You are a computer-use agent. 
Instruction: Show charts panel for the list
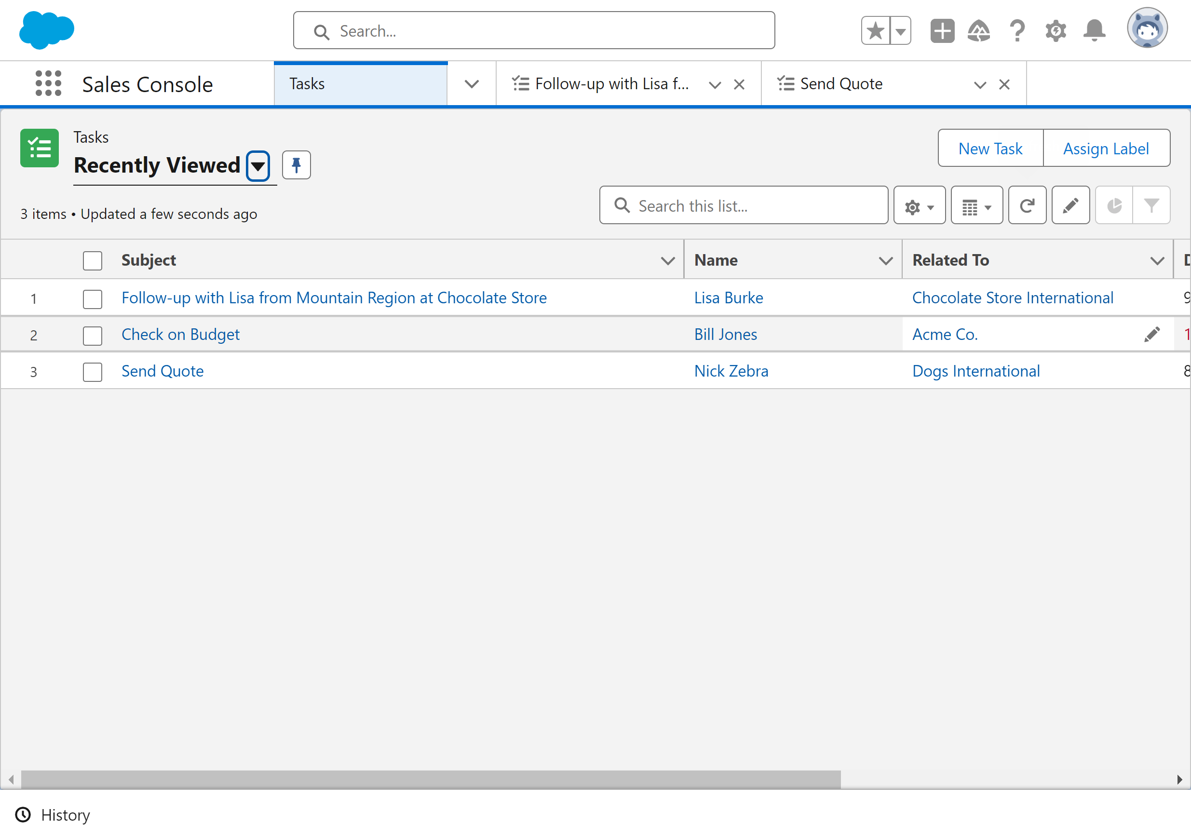[x=1114, y=205]
